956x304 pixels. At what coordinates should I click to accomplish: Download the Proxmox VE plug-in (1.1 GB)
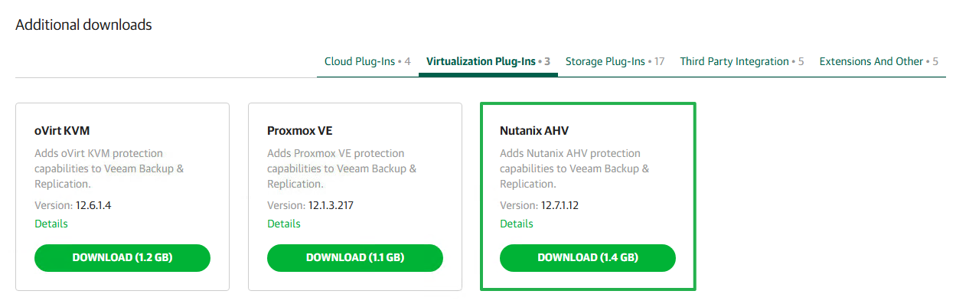tap(355, 258)
